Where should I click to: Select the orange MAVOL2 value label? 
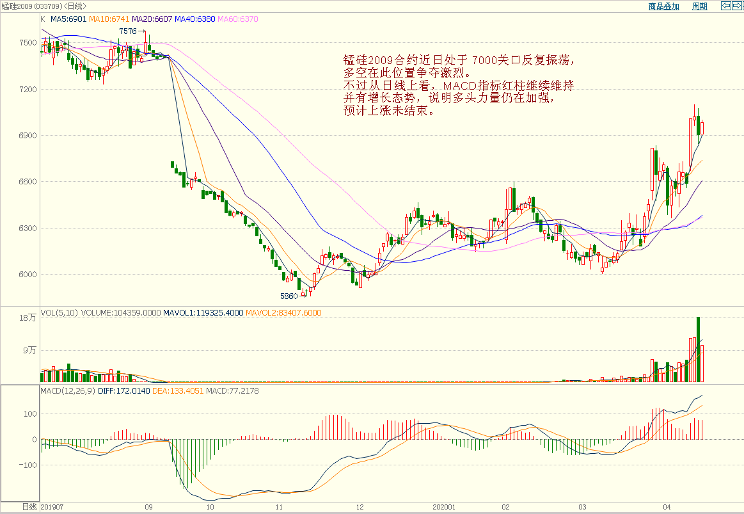[283, 313]
